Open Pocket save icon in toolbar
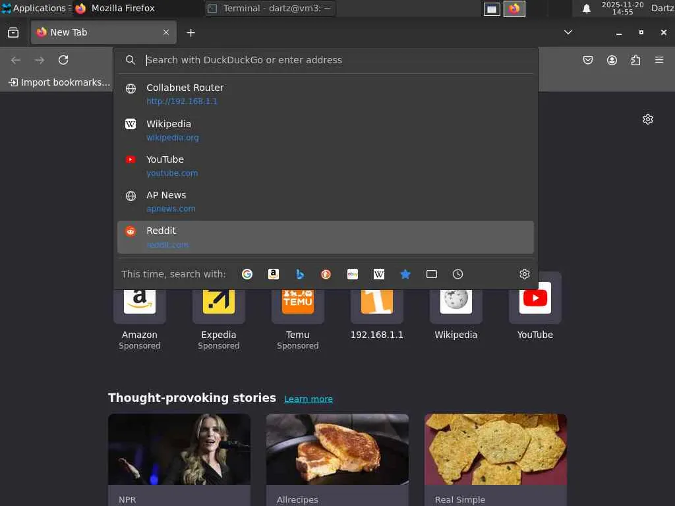This screenshot has height=506, width=675. (588, 60)
